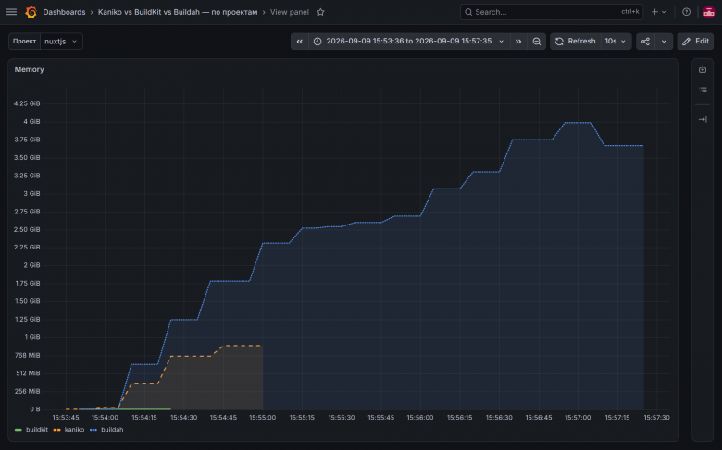The image size is (722, 450).
Task: Open the share dashboard icon
Action: pyautogui.click(x=645, y=42)
